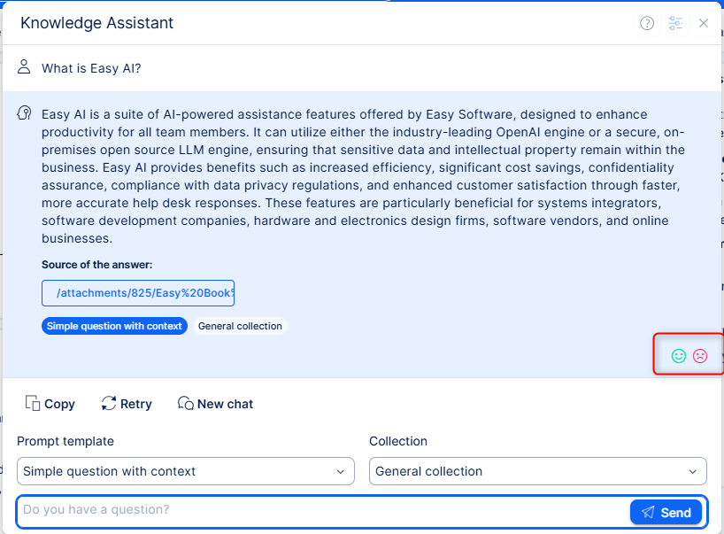
Task: Open the source attachment link
Action: (x=138, y=293)
